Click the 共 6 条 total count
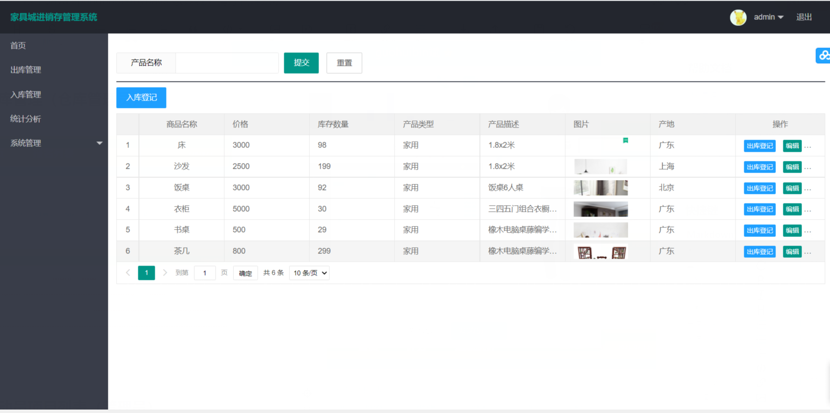830x413 pixels. pos(273,273)
